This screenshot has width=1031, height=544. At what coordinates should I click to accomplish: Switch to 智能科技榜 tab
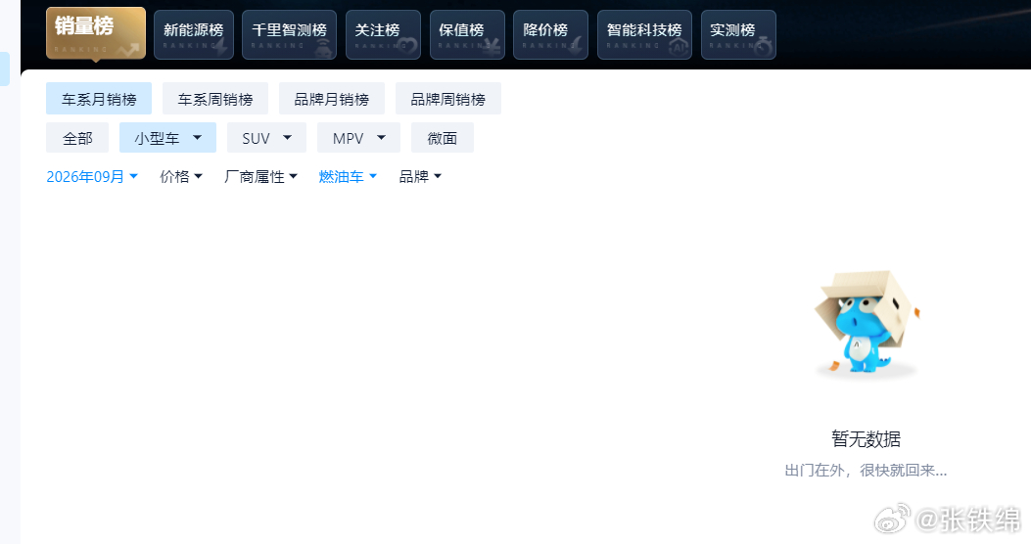(645, 35)
